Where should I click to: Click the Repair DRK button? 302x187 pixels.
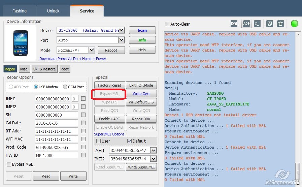click(x=141, y=119)
